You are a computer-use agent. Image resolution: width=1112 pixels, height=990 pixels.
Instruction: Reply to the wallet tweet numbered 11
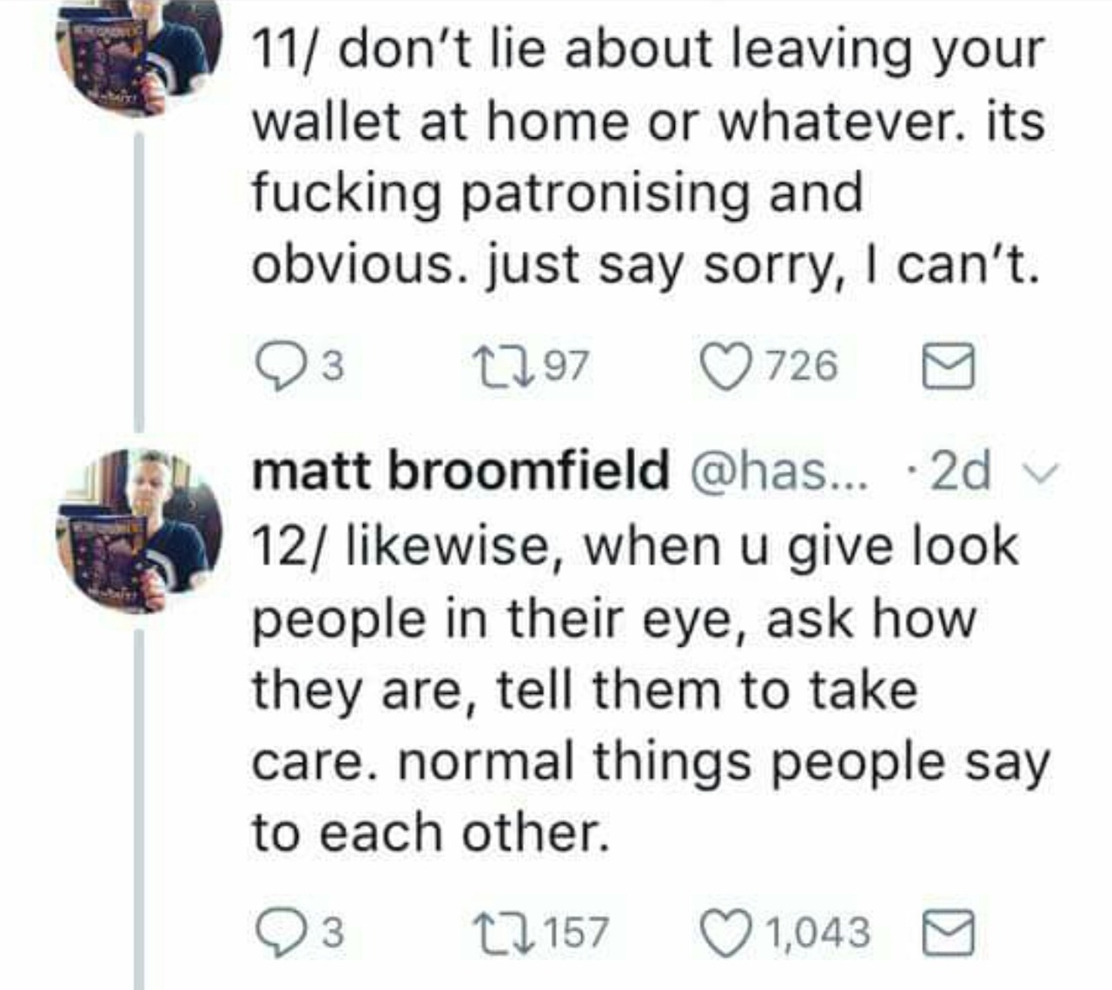281,366
